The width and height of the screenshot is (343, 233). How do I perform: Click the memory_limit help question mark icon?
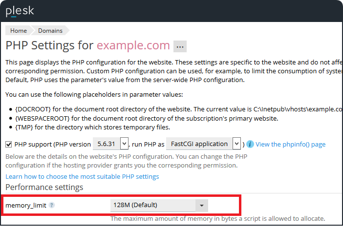pos(52,205)
